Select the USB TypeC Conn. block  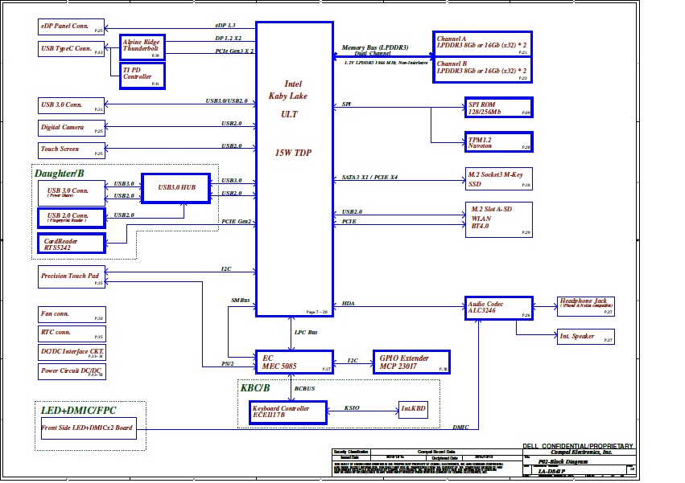(x=71, y=49)
